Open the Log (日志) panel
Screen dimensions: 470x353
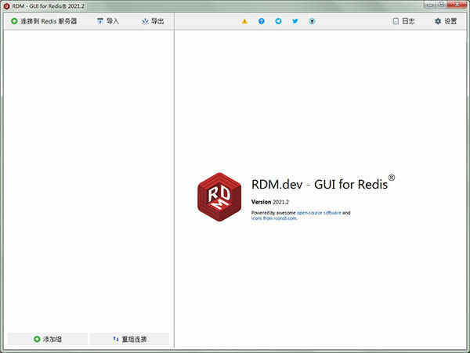(x=403, y=21)
